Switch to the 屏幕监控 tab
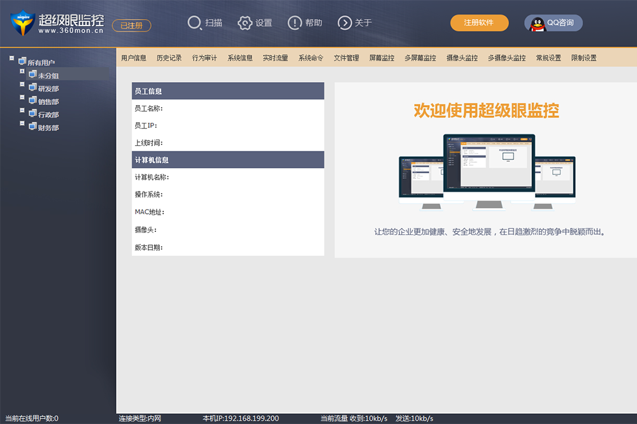The image size is (637, 424). tap(382, 58)
